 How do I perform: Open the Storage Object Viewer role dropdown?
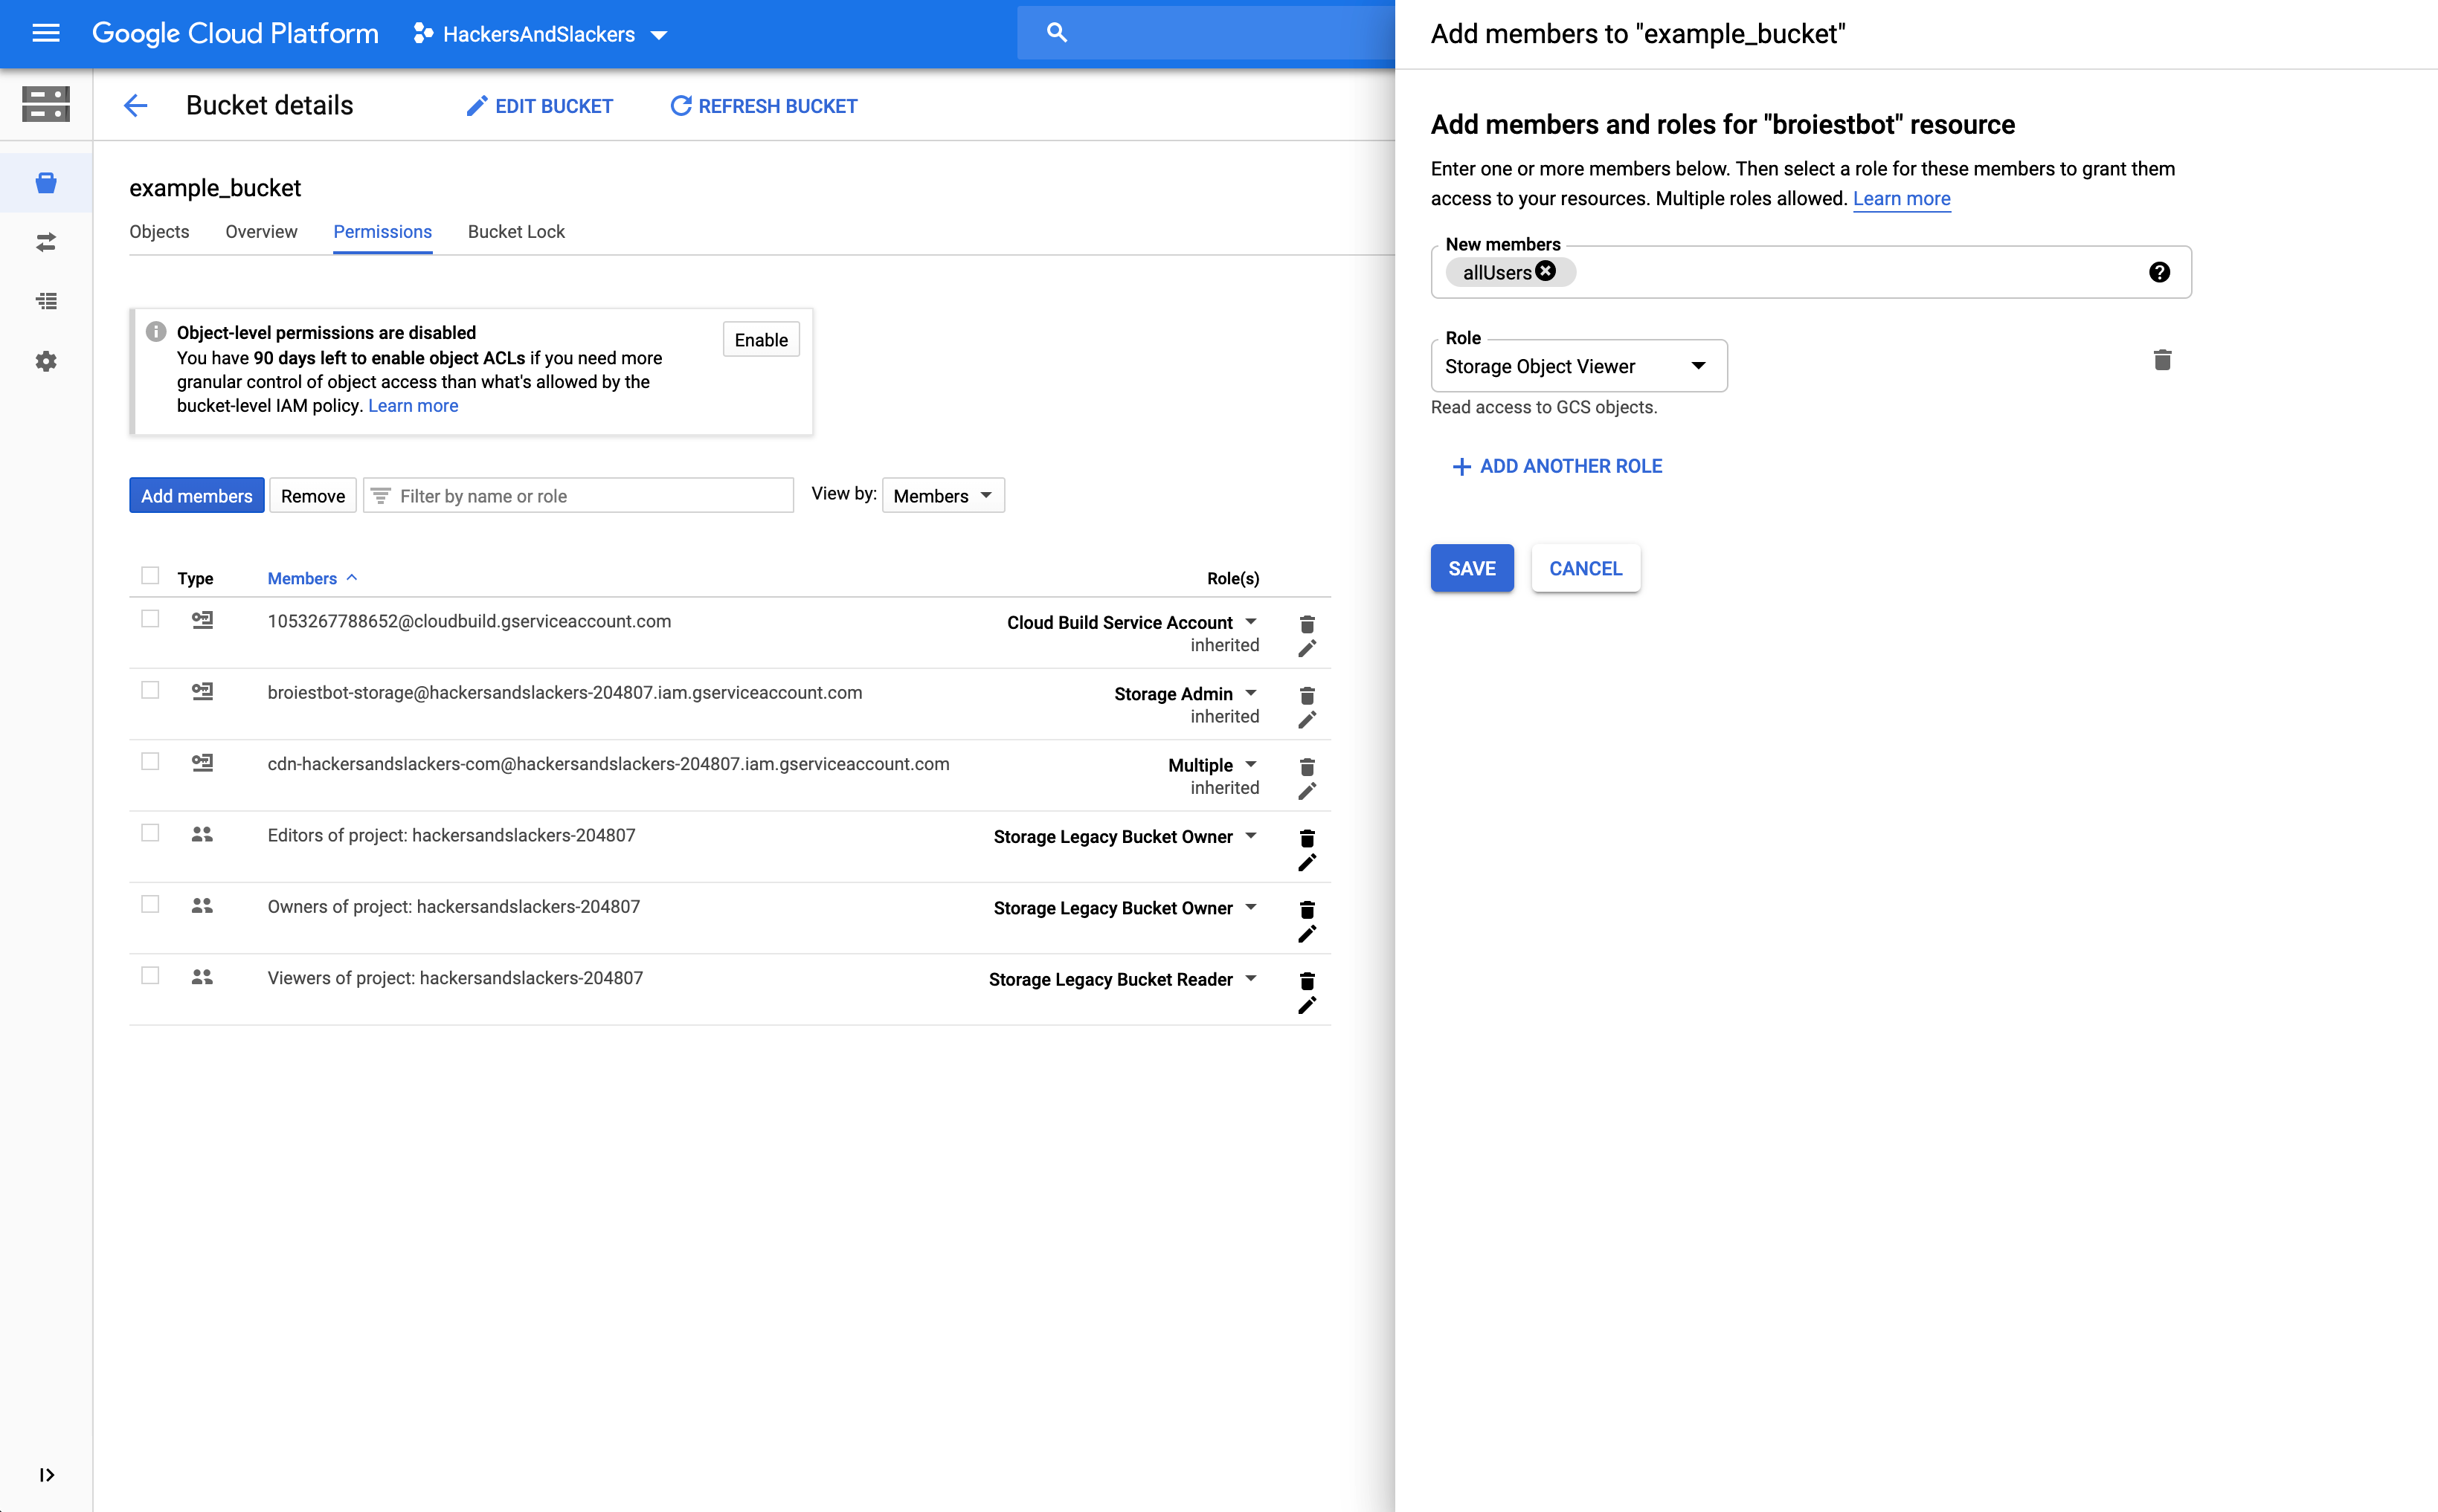pyautogui.click(x=1579, y=366)
